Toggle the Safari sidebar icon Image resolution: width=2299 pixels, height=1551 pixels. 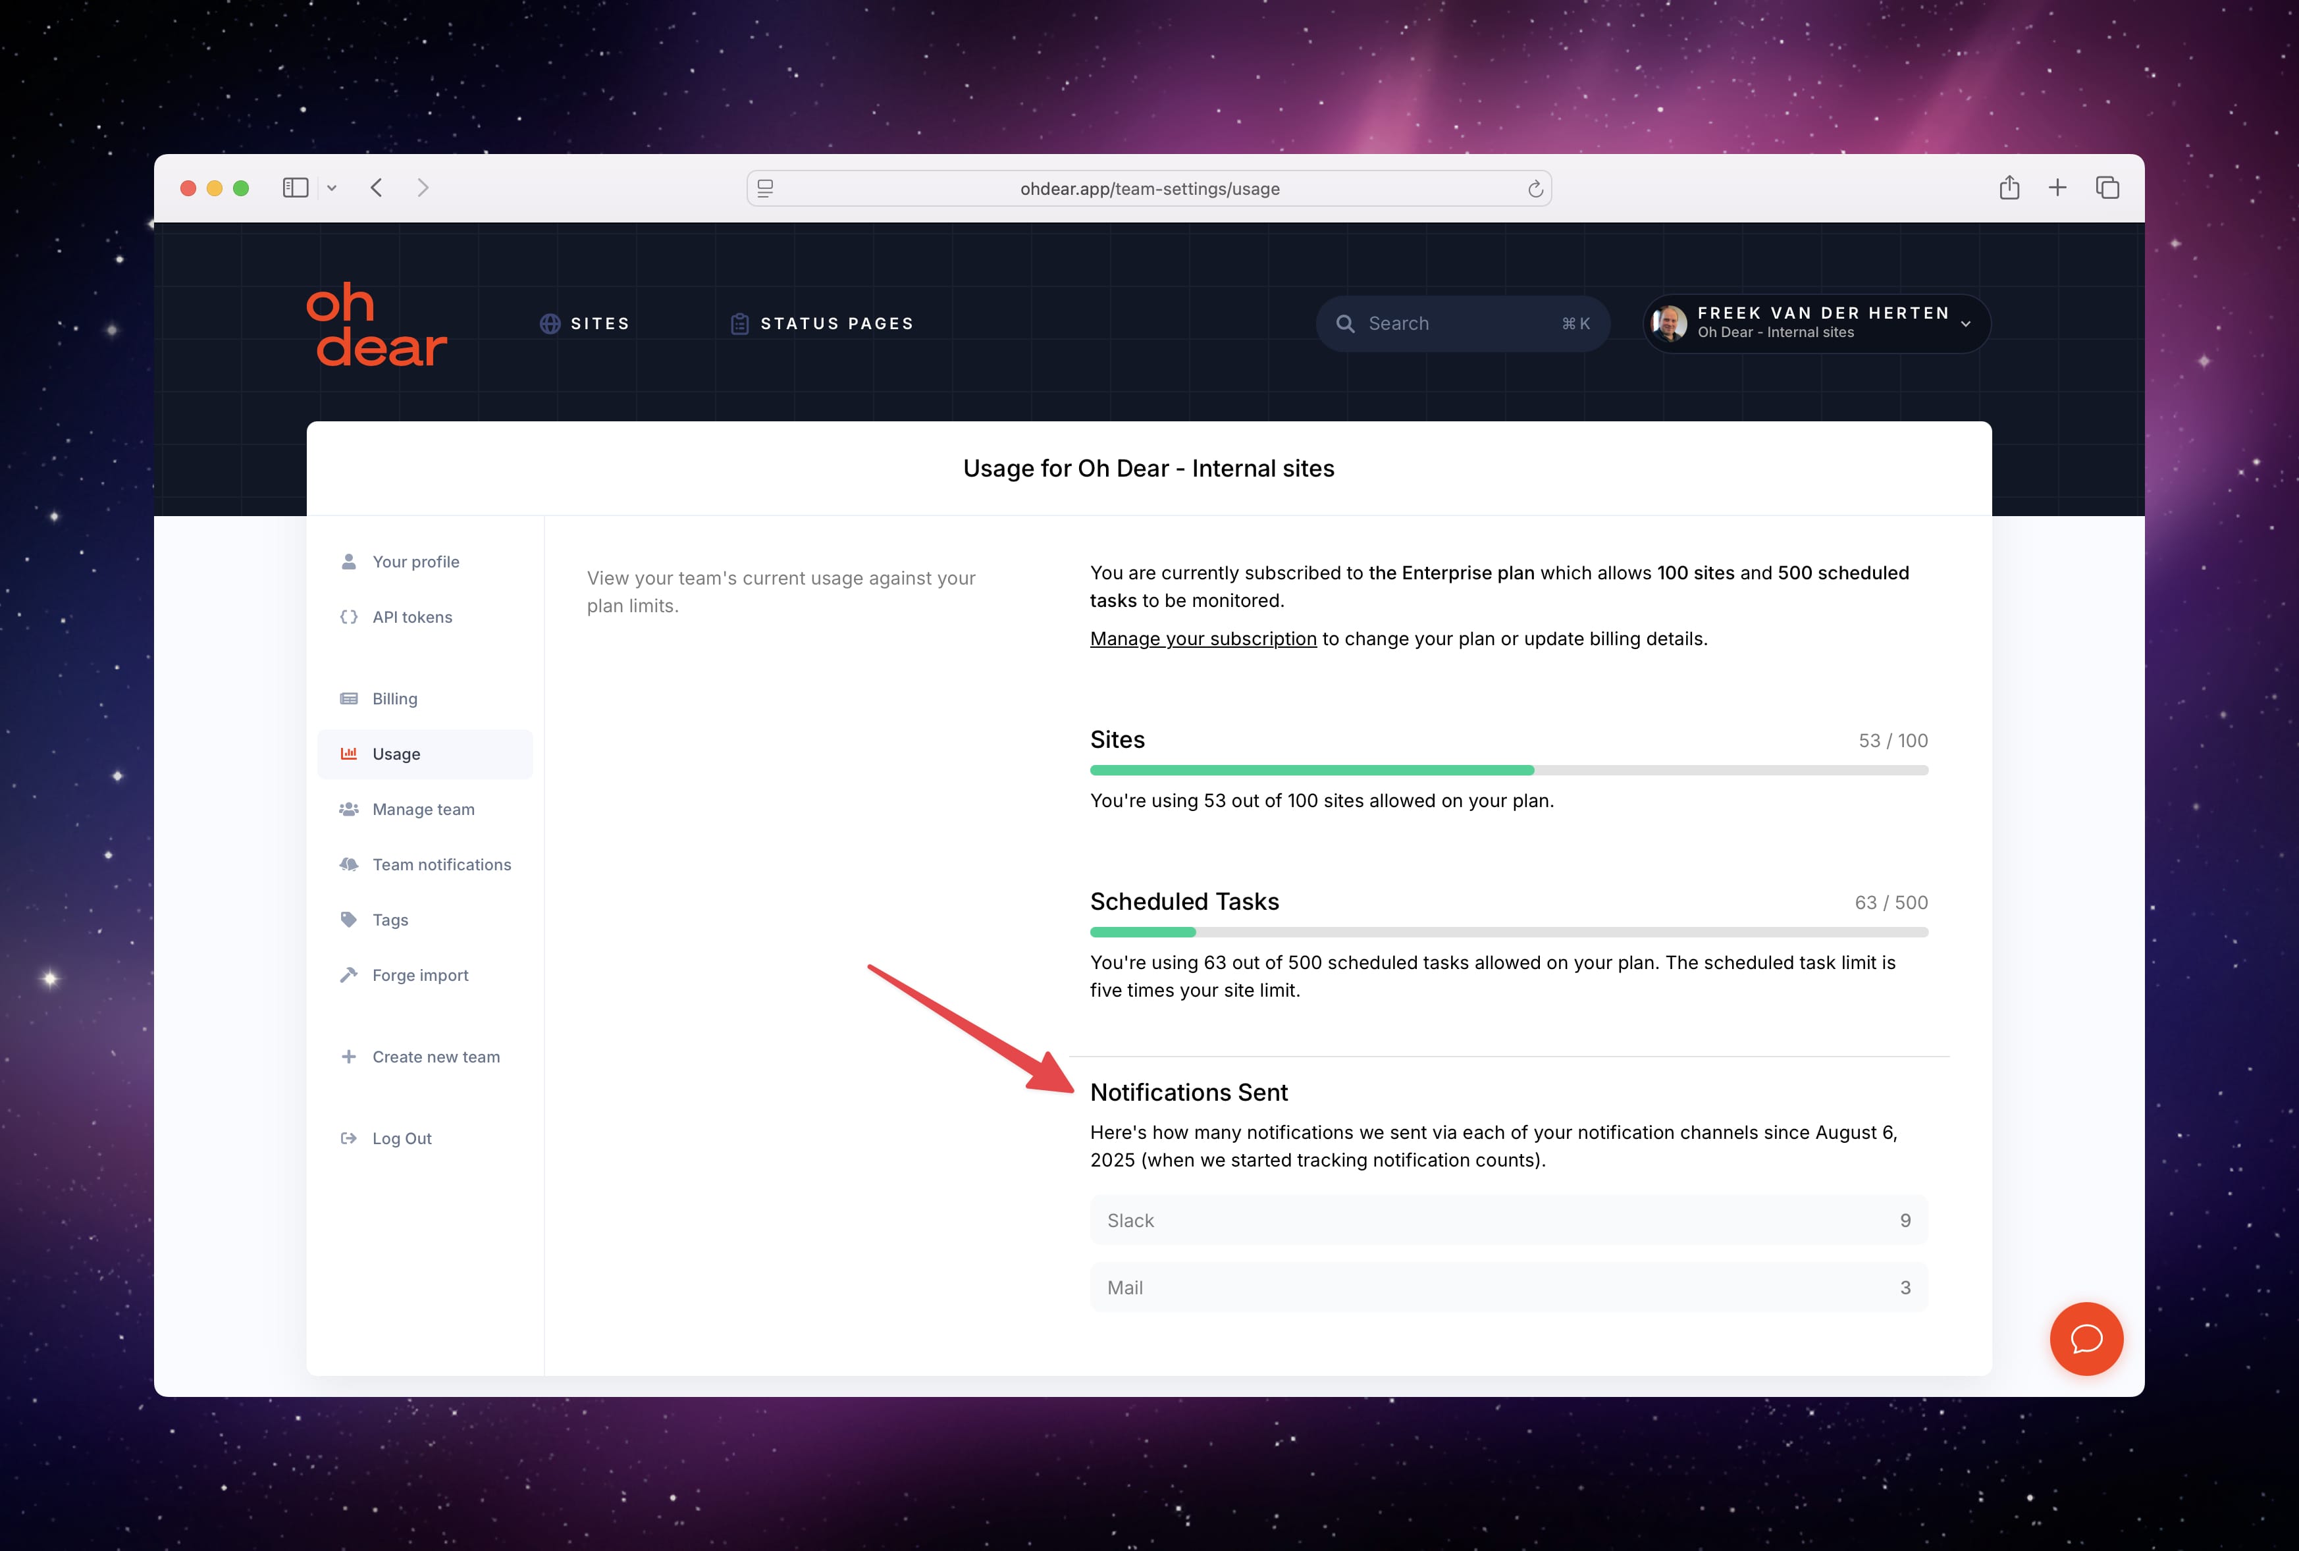click(x=295, y=188)
